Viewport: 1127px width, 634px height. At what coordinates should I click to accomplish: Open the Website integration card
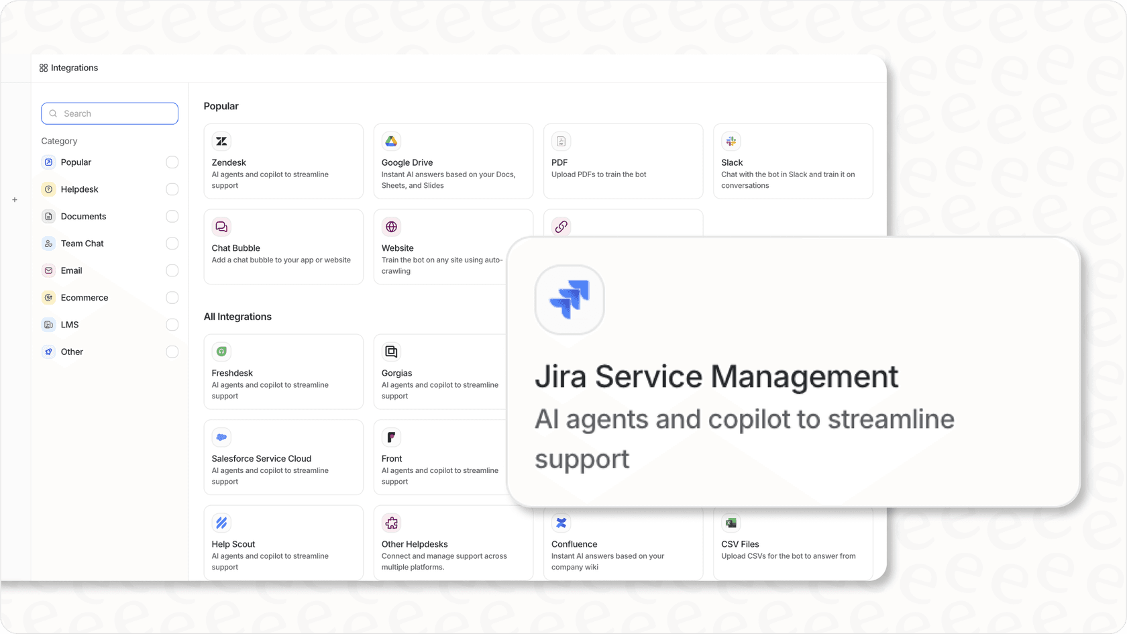click(x=443, y=247)
